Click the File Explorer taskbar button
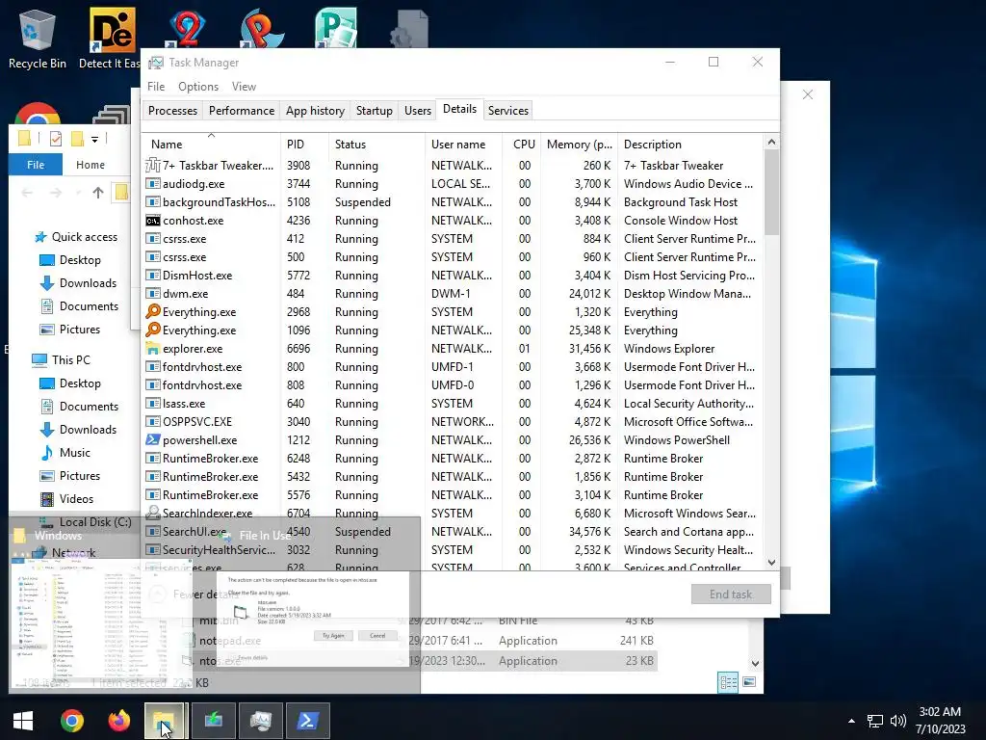Screen dimensions: 986x740 pyautogui.click(x=164, y=721)
